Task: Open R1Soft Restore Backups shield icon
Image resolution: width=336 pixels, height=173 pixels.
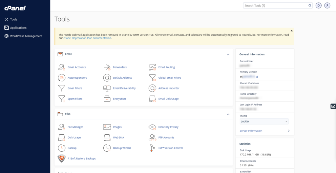Action: point(61,159)
